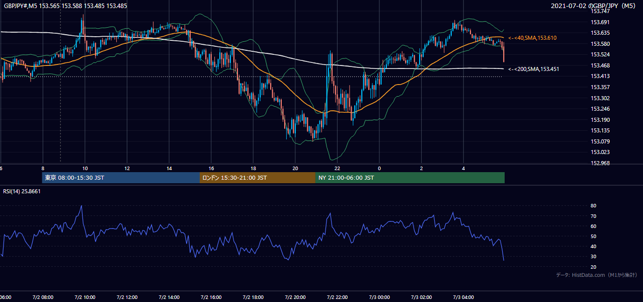Click the 7/2 08:00 time axis label
The height and width of the screenshot is (302, 643).
[x=42, y=297]
